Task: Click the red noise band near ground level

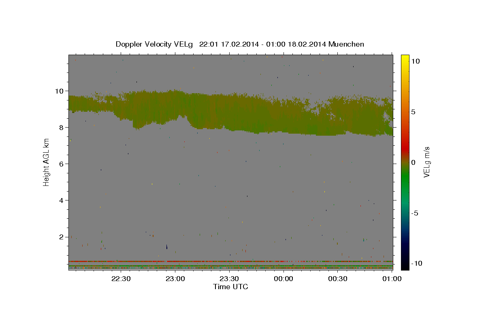Action: coord(231,261)
